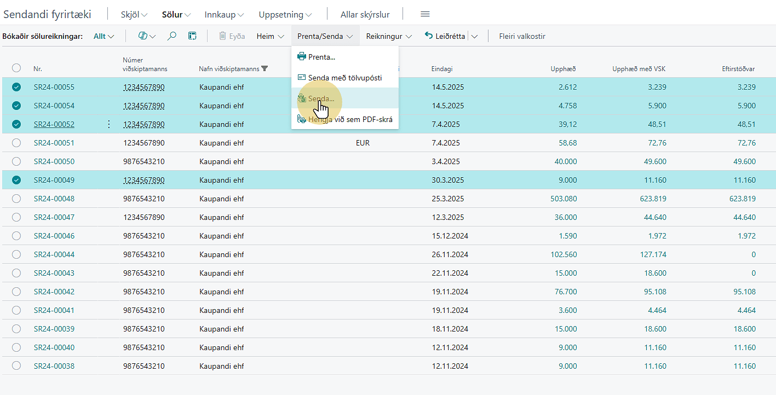Viewport: 776px width, 395px height.
Task: Click Eftirstöðvar 4.464 in row SR24-00041
Action: point(746,310)
